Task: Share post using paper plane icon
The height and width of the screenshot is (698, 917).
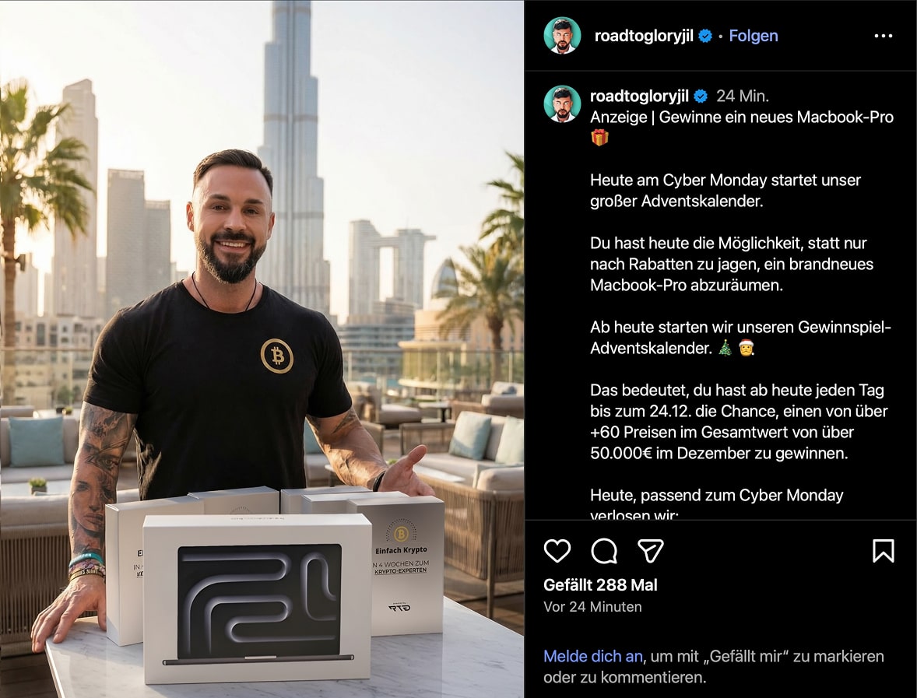Action: pyautogui.click(x=650, y=551)
